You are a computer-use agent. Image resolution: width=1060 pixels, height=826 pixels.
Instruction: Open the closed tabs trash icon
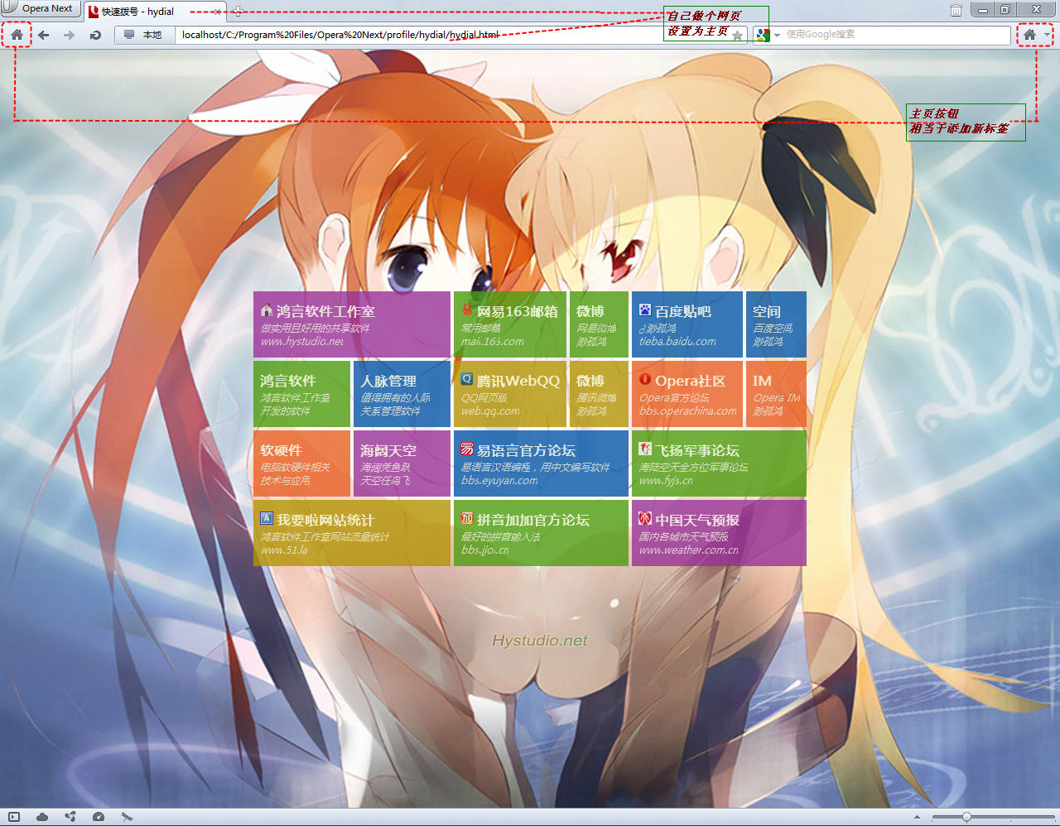click(956, 10)
